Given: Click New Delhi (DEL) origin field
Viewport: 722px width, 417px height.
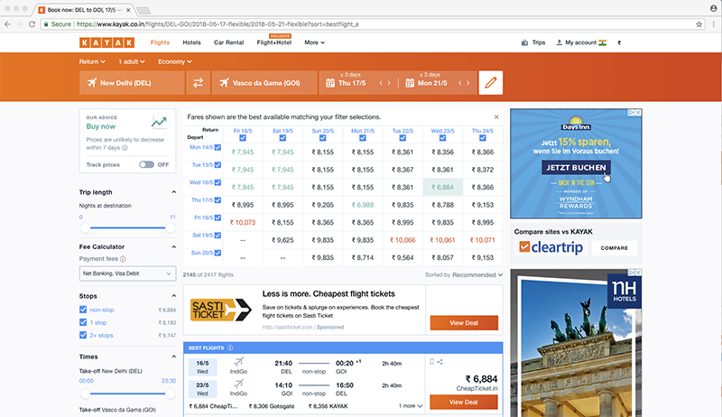Looking at the screenshot, I should click(x=132, y=83).
